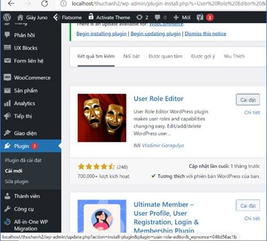
Task: Click User Role Editor masks thumbnail
Action: click(102, 118)
